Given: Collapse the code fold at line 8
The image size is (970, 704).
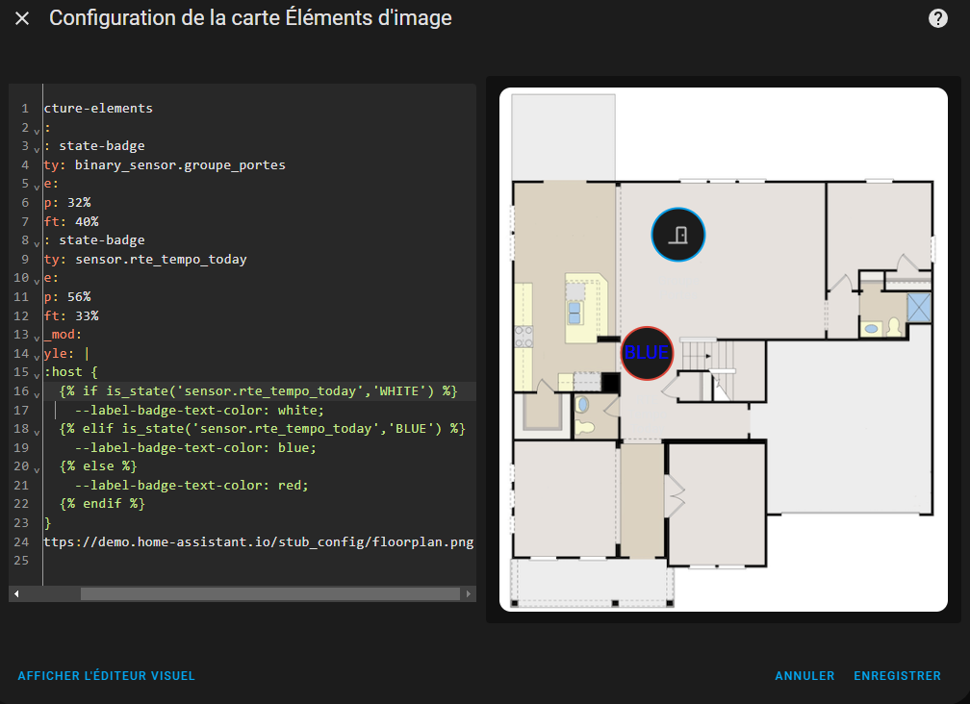Looking at the screenshot, I should (x=37, y=243).
